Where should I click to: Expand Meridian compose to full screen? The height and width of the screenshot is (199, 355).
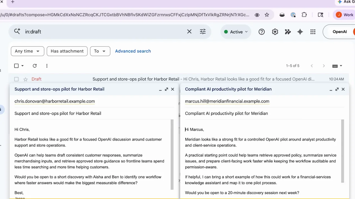point(337,89)
